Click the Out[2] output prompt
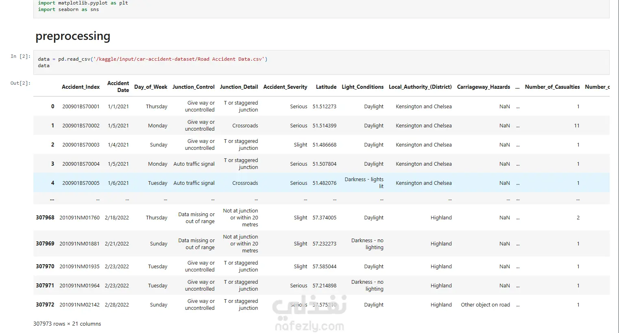The height and width of the screenshot is (333, 619). click(x=20, y=83)
